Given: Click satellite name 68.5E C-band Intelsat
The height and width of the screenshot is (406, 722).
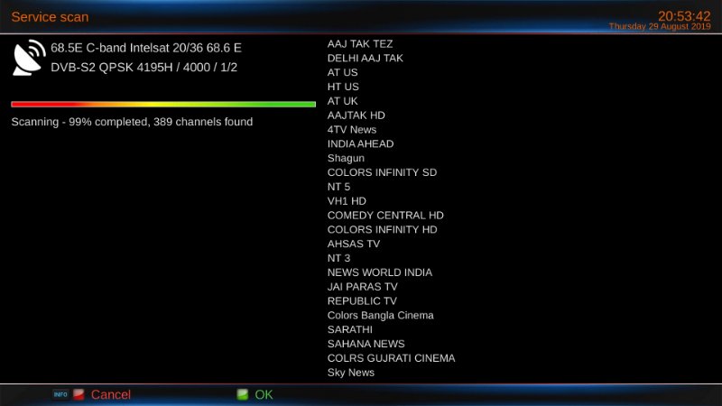Looking at the screenshot, I should click(x=146, y=48).
